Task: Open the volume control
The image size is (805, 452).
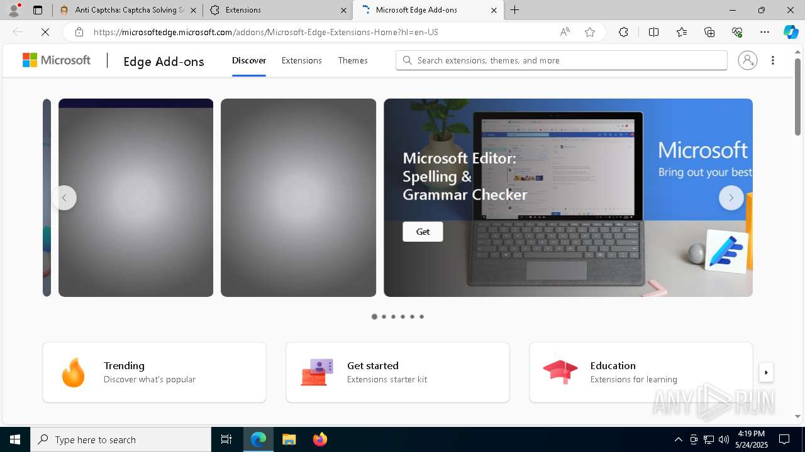Action: click(723, 439)
